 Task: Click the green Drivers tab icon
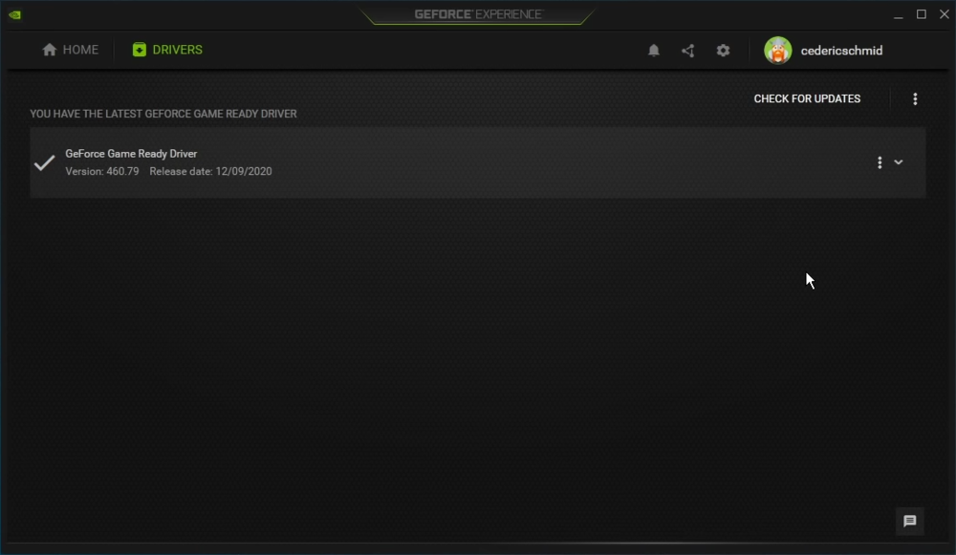[139, 50]
